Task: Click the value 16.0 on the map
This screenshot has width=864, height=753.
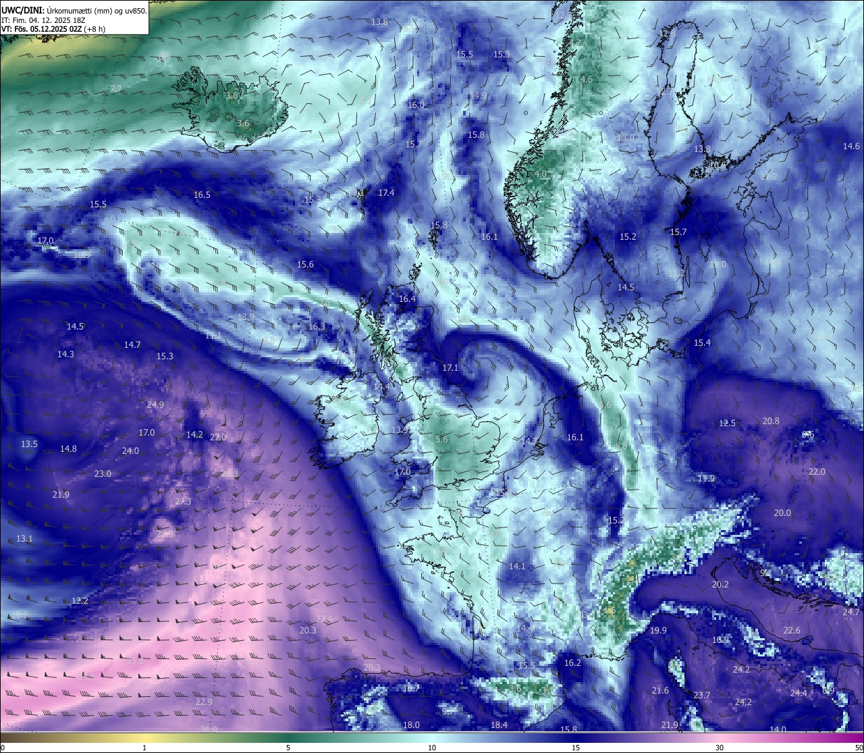Action: tap(416, 105)
